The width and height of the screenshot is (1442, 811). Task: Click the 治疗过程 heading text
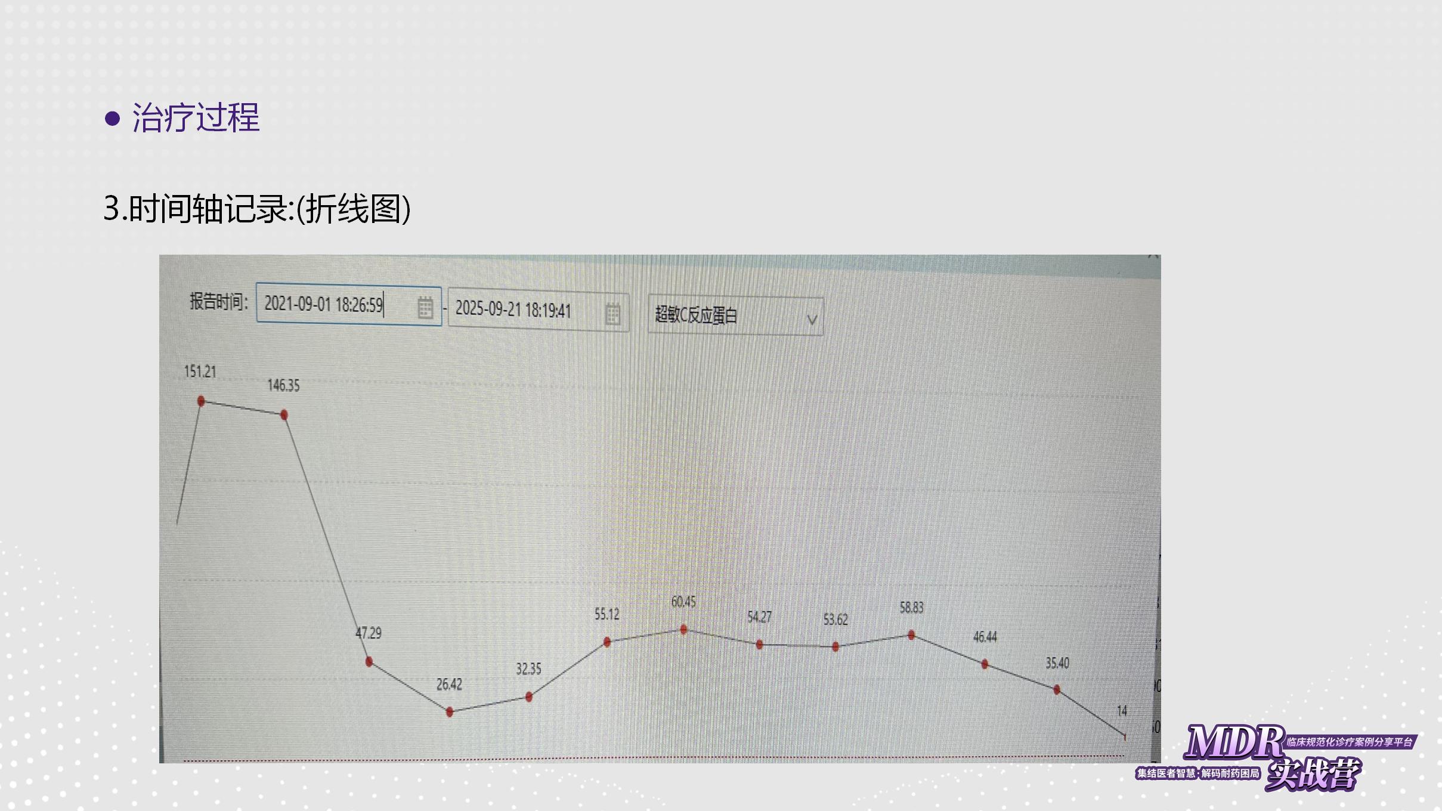pos(195,117)
